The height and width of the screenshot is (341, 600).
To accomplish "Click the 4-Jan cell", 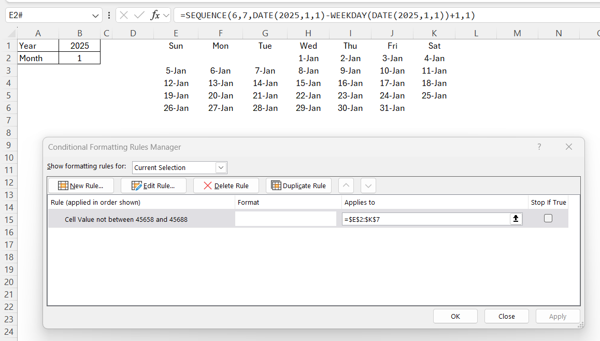I will 434,58.
